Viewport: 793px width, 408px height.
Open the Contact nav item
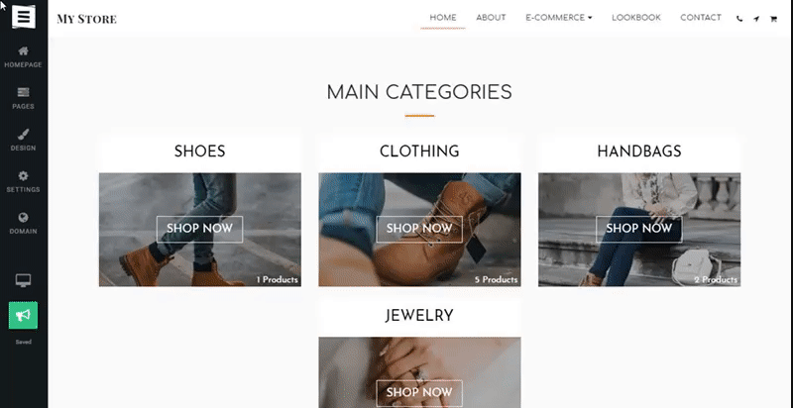[701, 18]
